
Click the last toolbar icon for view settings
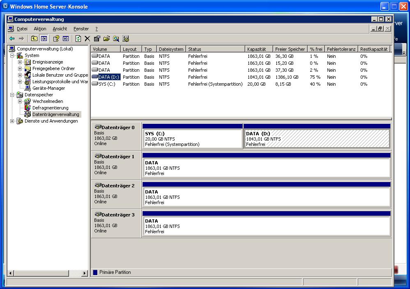[126, 39]
